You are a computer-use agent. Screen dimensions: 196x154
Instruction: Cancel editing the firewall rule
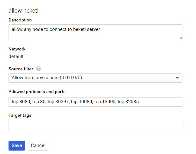coord(38,145)
